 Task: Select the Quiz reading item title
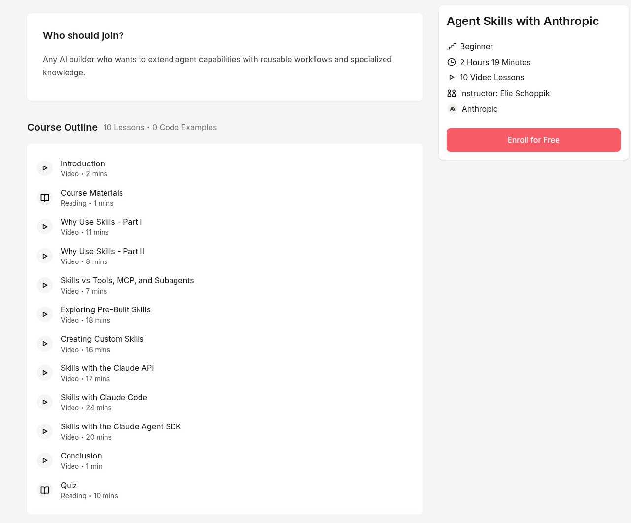coord(69,485)
